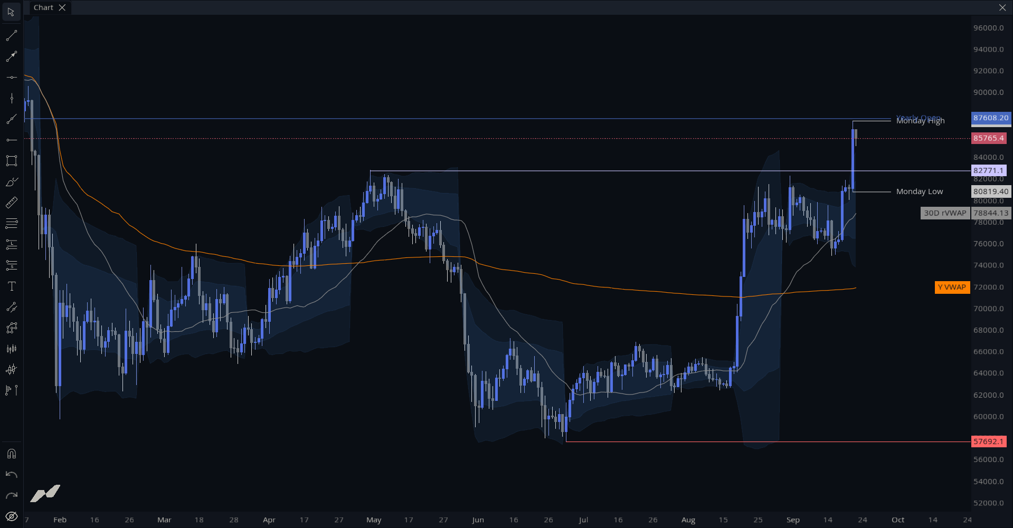This screenshot has width=1013, height=528.
Task: Select the cursor pointer tool
Action: point(11,12)
